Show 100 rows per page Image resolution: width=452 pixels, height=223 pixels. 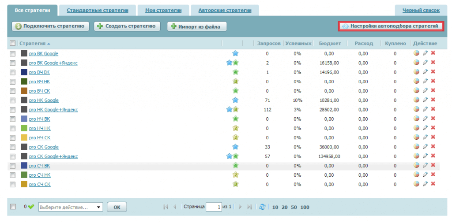pyautogui.click(x=305, y=207)
